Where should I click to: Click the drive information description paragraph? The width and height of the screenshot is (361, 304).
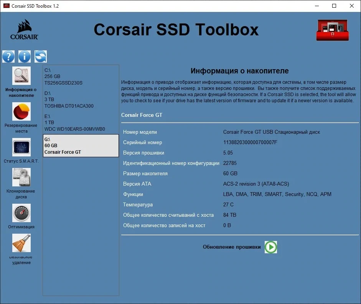pos(239,91)
